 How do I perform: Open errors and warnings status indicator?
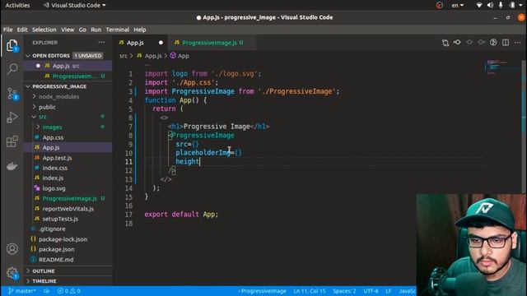tap(69, 291)
